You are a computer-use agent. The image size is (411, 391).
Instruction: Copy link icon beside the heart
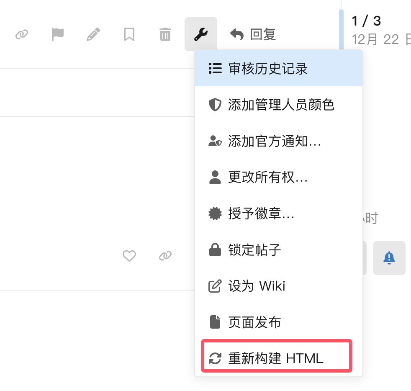point(165,256)
